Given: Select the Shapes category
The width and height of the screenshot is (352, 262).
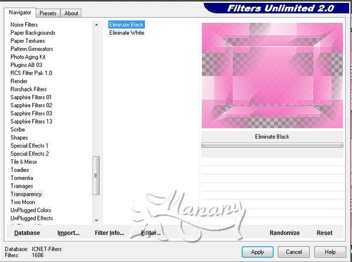Looking at the screenshot, I should pos(19,138).
